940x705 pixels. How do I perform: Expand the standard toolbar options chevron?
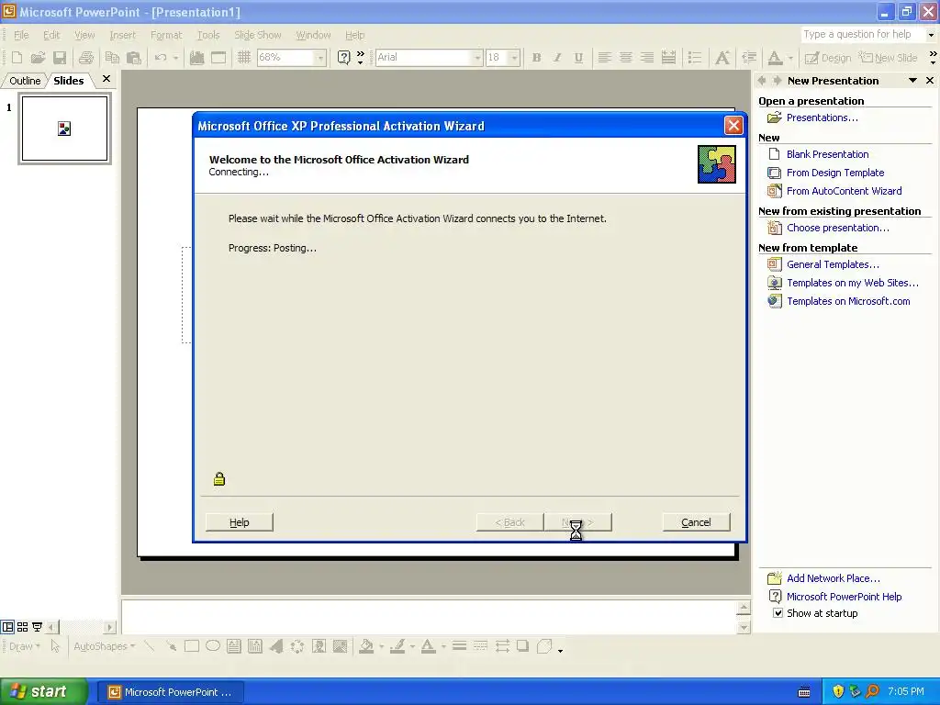click(x=360, y=58)
